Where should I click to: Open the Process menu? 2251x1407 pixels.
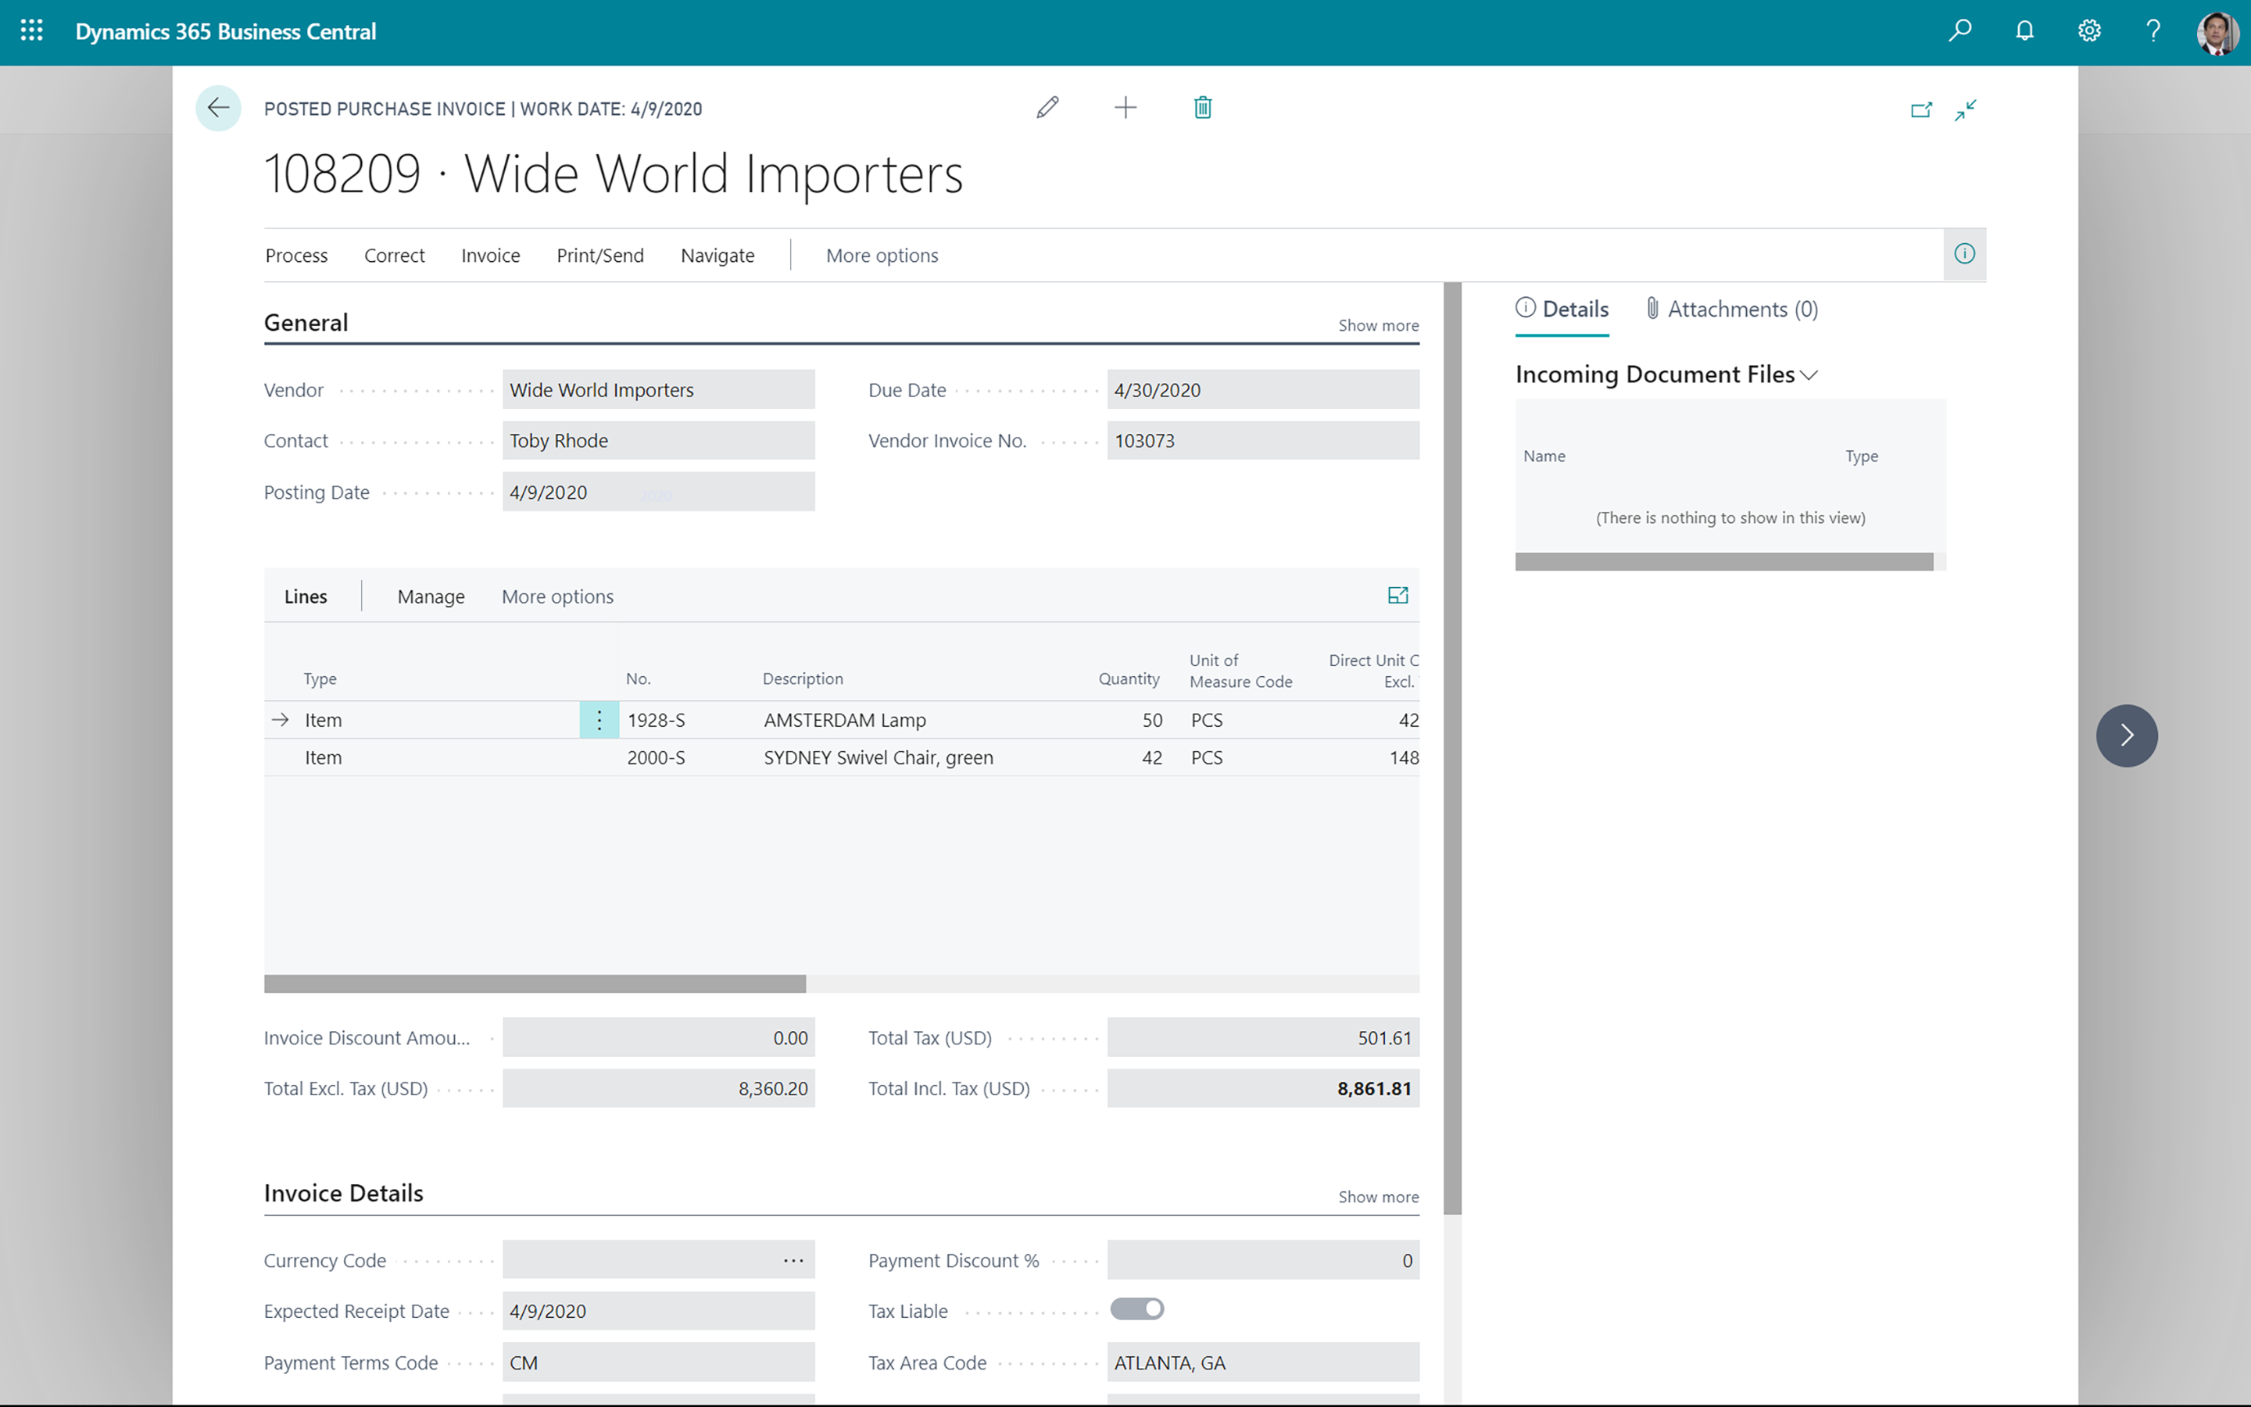click(295, 255)
